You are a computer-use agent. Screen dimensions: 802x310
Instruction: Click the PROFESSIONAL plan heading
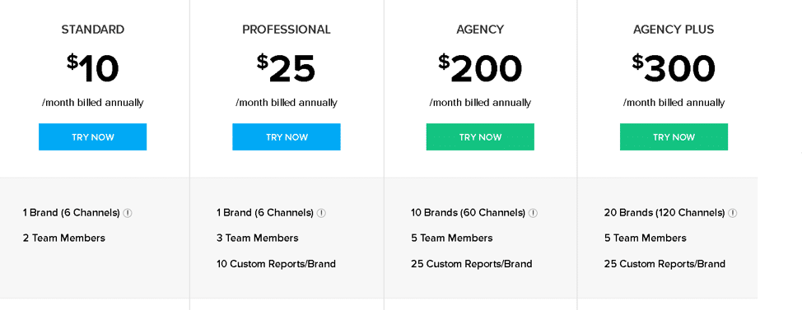pos(287,30)
